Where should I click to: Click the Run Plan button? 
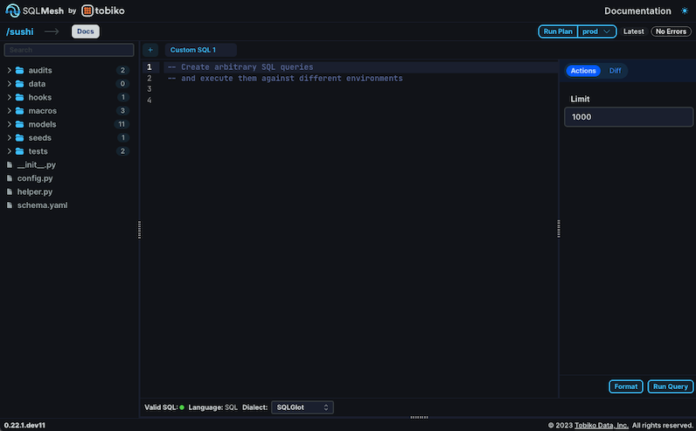pyautogui.click(x=558, y=31)
